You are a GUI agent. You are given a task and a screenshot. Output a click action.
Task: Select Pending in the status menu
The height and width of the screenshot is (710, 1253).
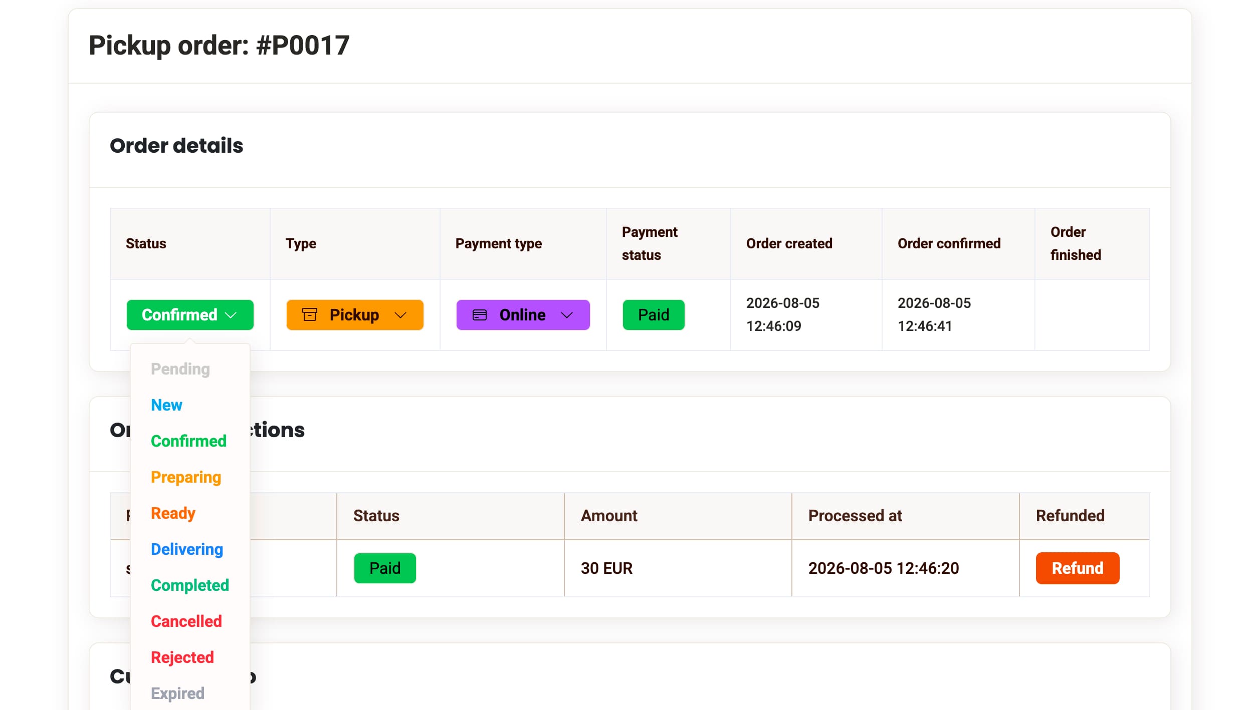pyautogui.click(x=180, y=369)
